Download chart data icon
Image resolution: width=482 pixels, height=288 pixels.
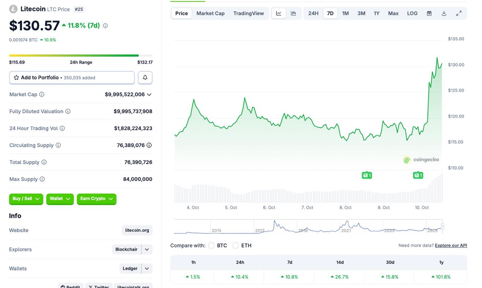(444, 13)
